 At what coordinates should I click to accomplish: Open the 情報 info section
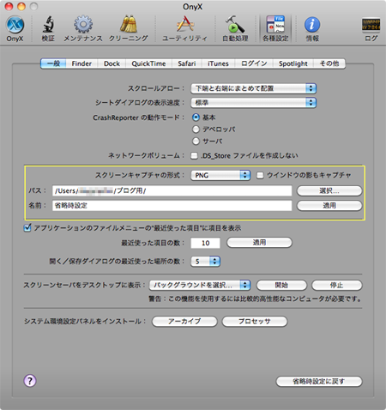click(312, 28)
